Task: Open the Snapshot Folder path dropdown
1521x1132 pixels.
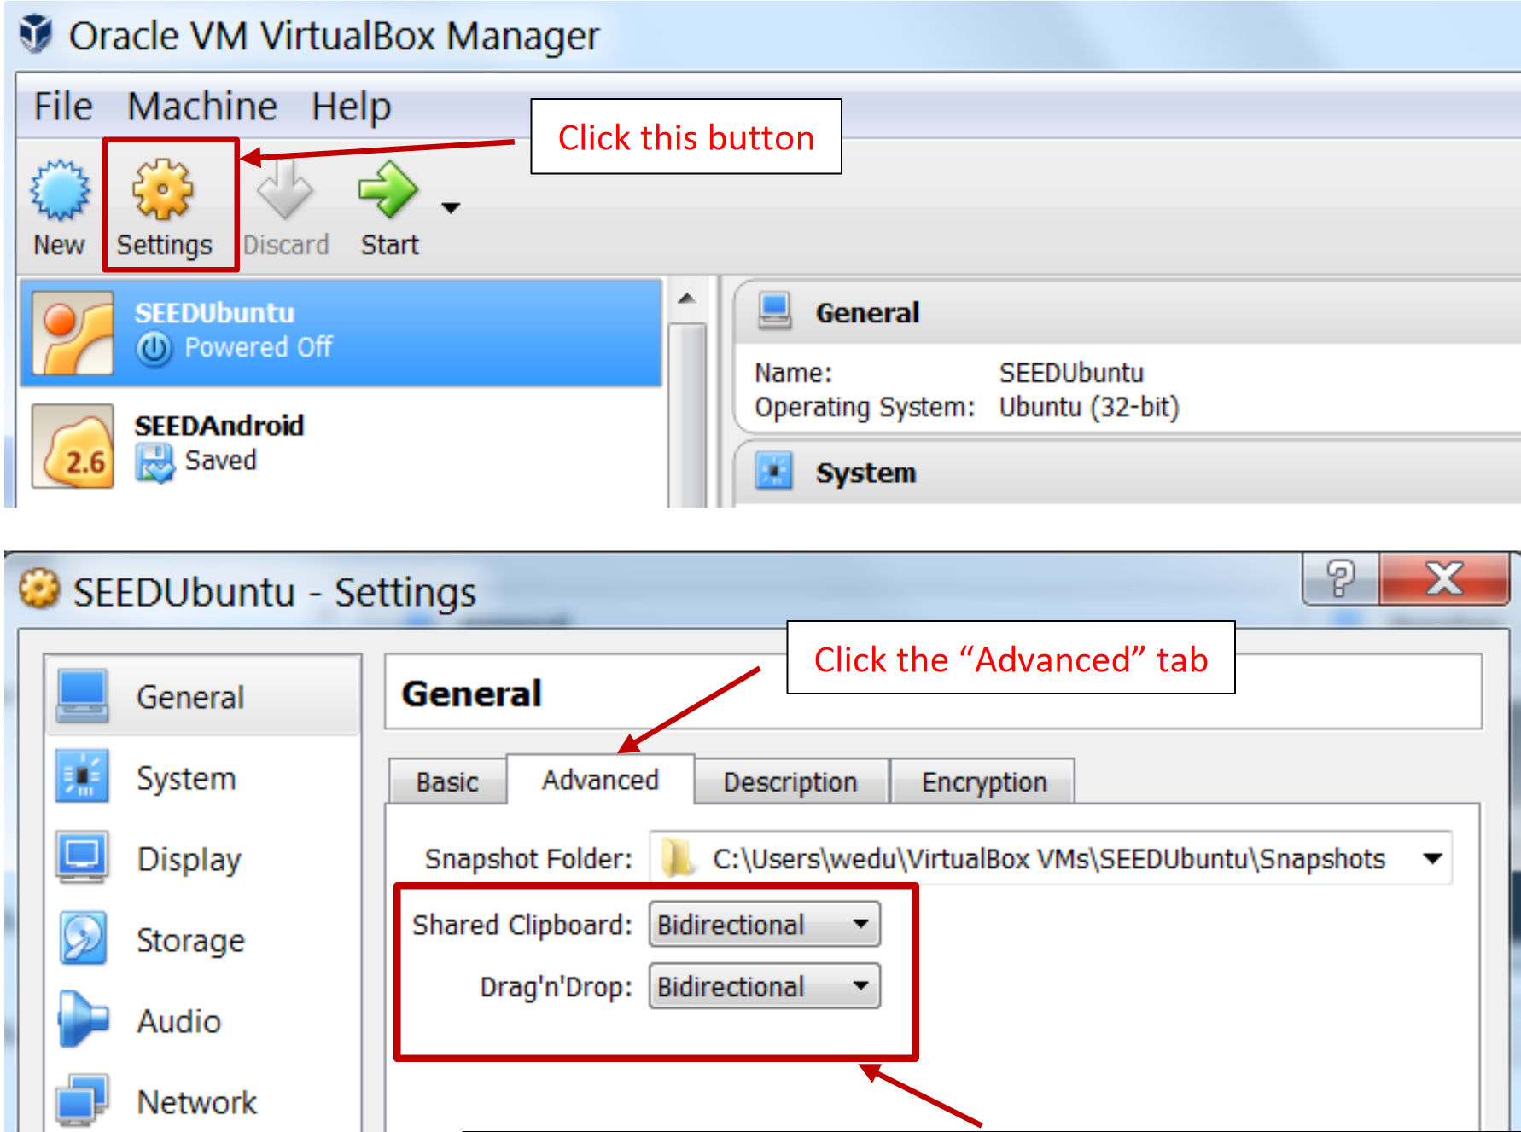Action: tap(1433, 858)
